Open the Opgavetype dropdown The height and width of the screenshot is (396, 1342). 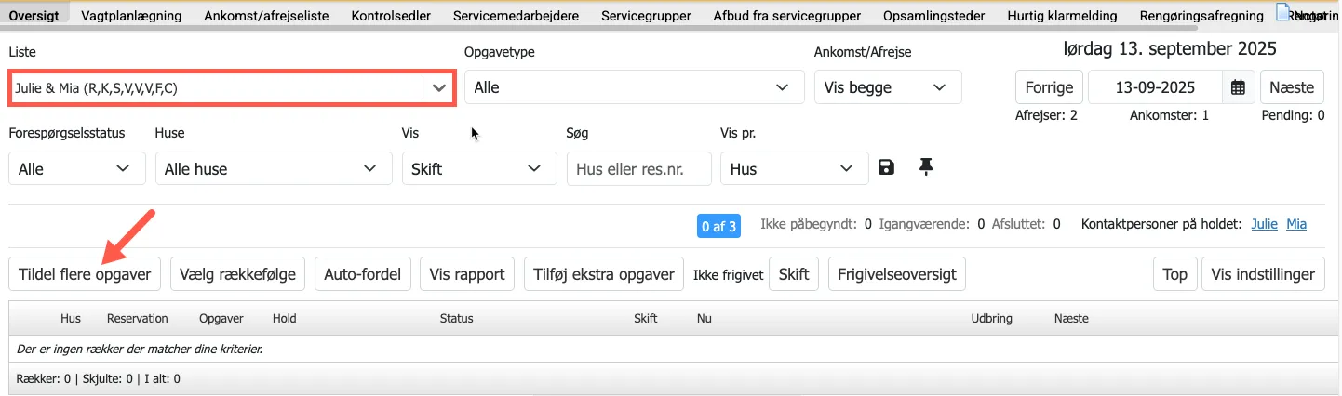[x=634, y=87]
